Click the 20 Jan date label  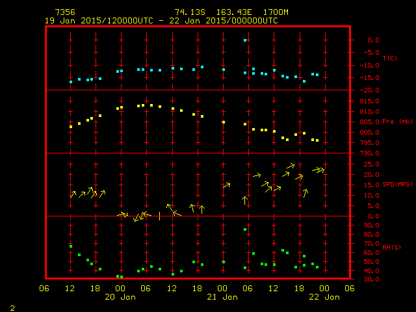click(x=120, y=296)
